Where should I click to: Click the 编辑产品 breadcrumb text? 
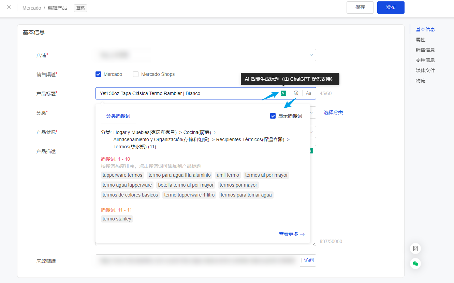pyautogui.click(x=57, y=8)
